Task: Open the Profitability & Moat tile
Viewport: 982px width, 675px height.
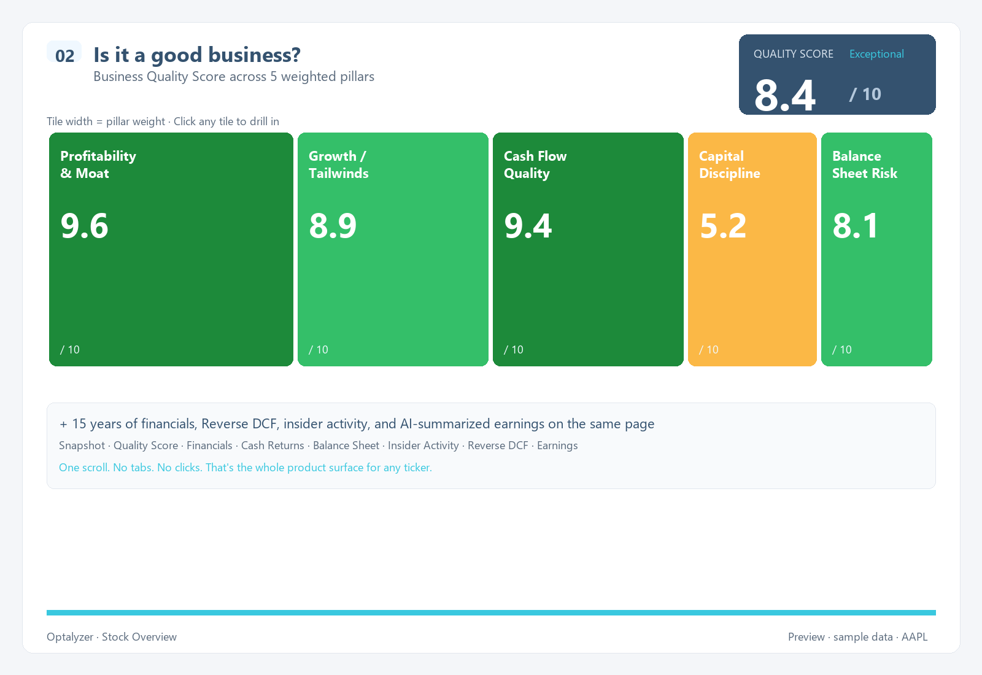Action: (x=171, y=249)
